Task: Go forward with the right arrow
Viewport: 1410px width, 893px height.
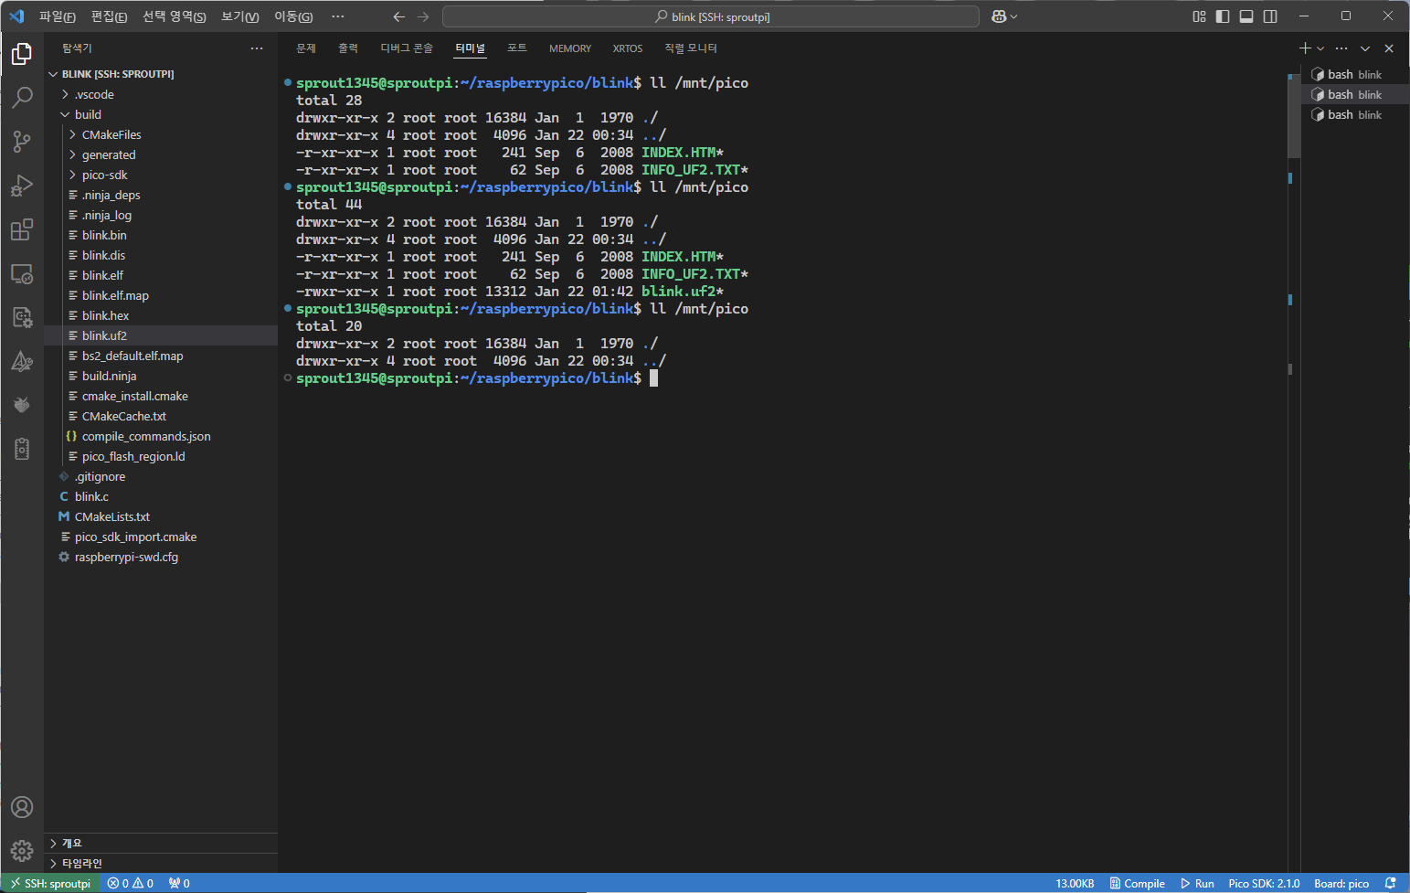Action: pos(422,16)
